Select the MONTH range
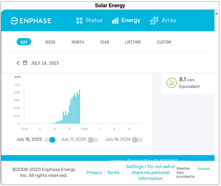This screenshot has height=186, width=221. tap(78, 42)
